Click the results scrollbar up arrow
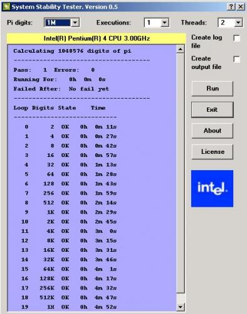 (x=180, y=49)
